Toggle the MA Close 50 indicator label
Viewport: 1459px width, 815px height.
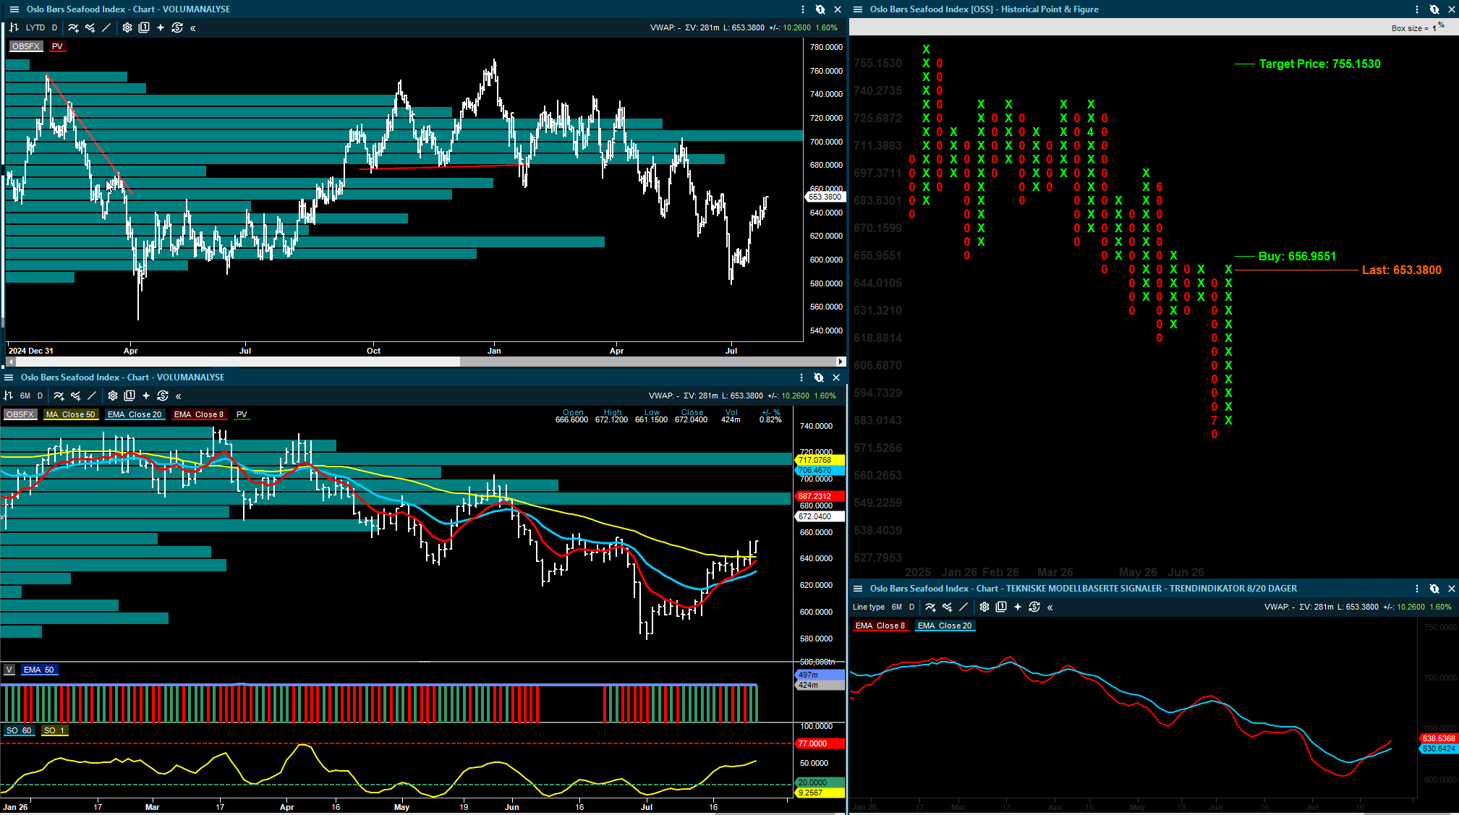pos(70,414)
